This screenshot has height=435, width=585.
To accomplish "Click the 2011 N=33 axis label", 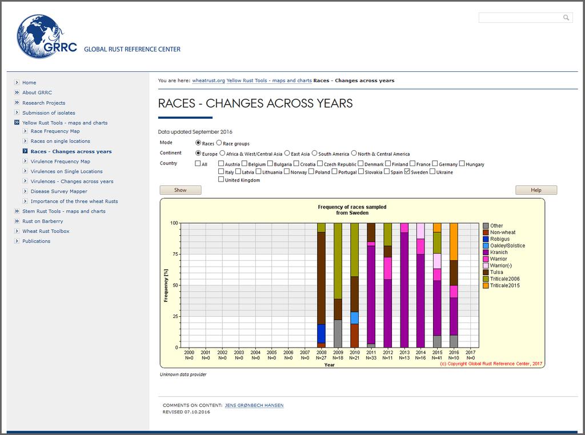I will point(371,355).
